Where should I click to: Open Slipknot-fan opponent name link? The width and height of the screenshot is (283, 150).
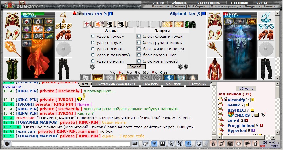click(186, 14)
